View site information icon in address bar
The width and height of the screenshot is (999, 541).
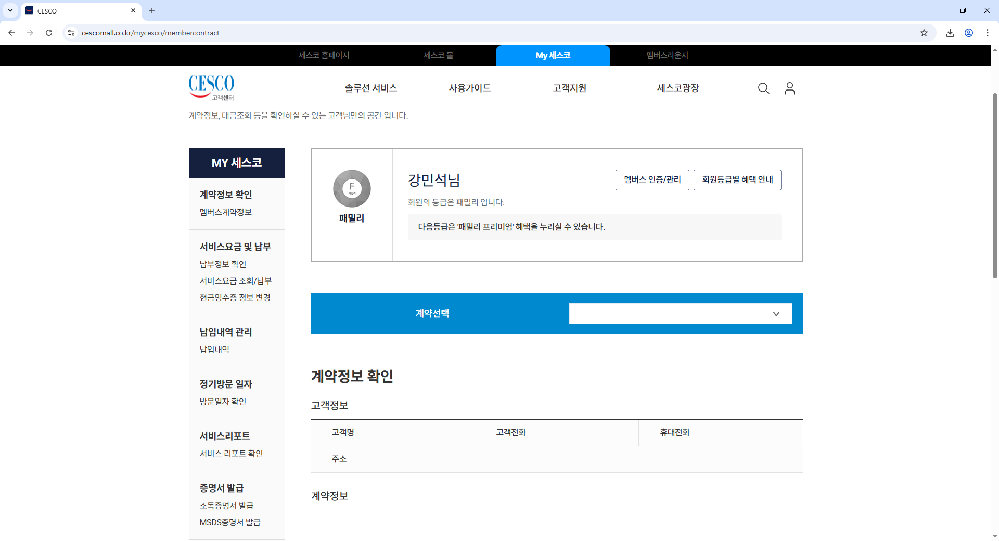pyautogui.click(x=71, y=33)
